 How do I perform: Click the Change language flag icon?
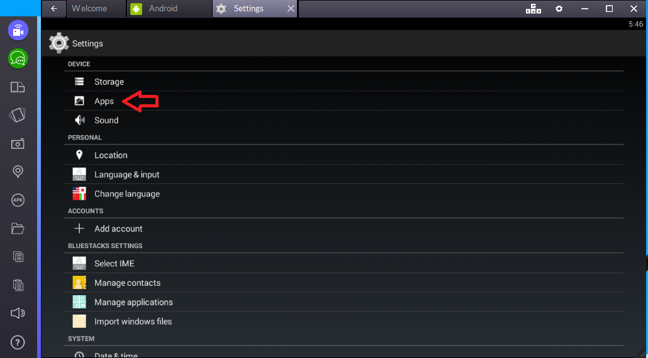[79, 193]
